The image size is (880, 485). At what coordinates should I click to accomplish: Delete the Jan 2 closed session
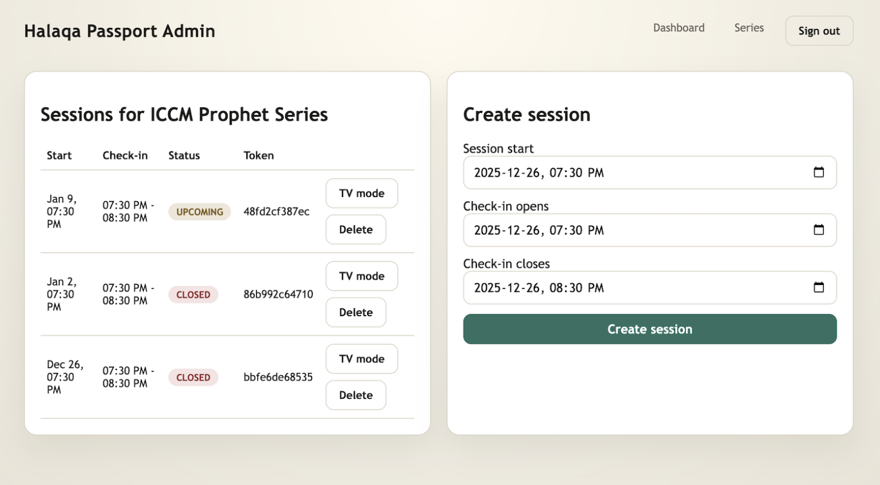pos(356,312)
